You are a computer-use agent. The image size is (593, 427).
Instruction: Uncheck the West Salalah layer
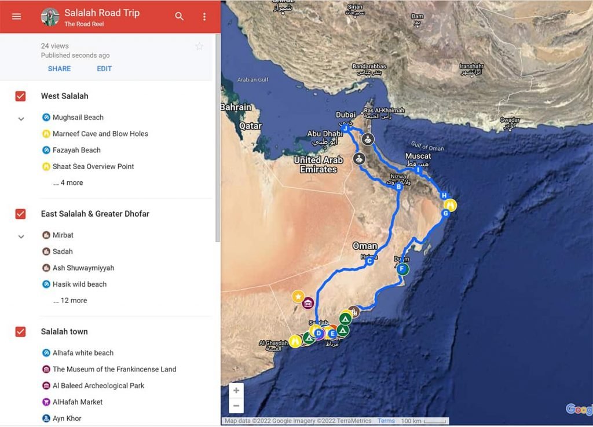(x=20, y=96)
